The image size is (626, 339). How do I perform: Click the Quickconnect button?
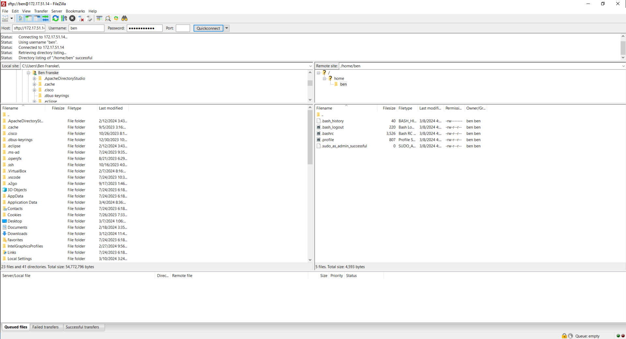coord(208,28)
